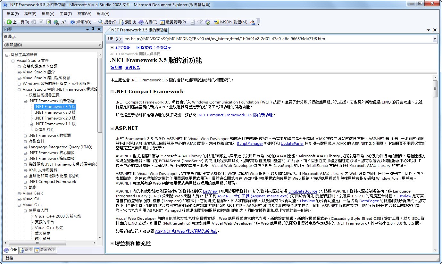This screenshot has height=264, width=442.
Task: Open the UpdatePanel link
Action: point(292,144)
